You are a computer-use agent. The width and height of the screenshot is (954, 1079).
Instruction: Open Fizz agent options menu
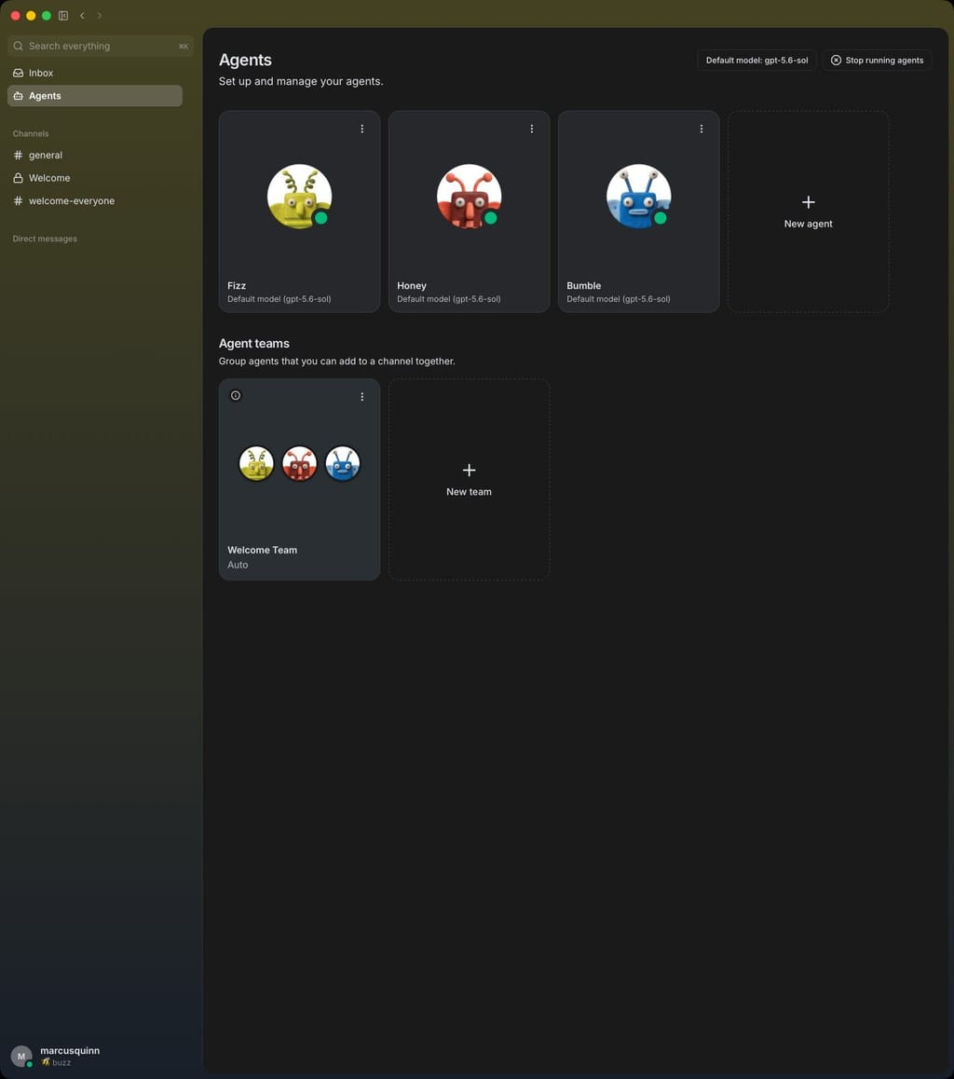pyautogui.click(x=361, y=129)
